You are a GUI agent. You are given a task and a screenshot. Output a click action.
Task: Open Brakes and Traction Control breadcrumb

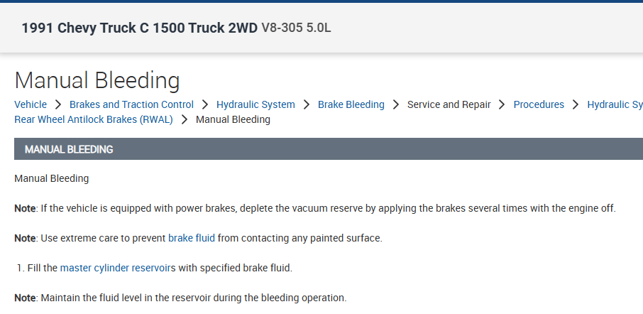(x=131, y=104)
